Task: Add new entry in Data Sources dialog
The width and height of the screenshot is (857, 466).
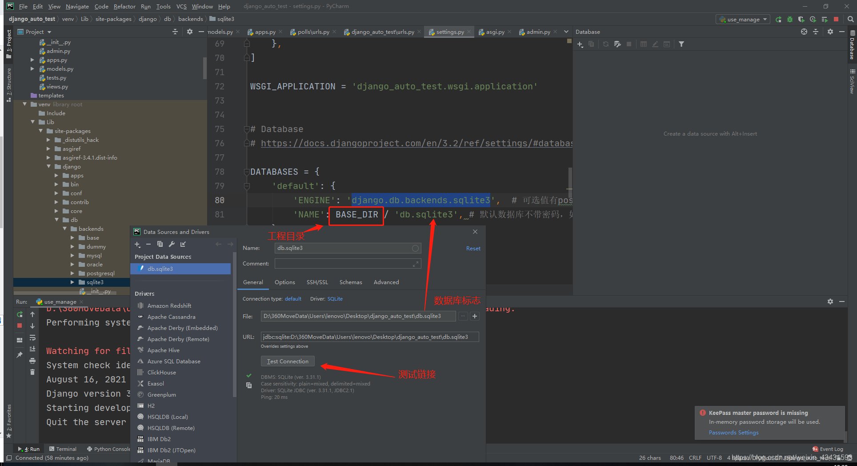Action: 137,245
